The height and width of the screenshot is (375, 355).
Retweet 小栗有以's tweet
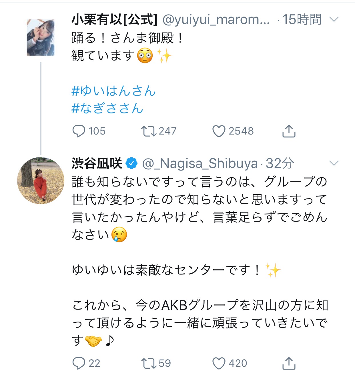click(149, 131)
